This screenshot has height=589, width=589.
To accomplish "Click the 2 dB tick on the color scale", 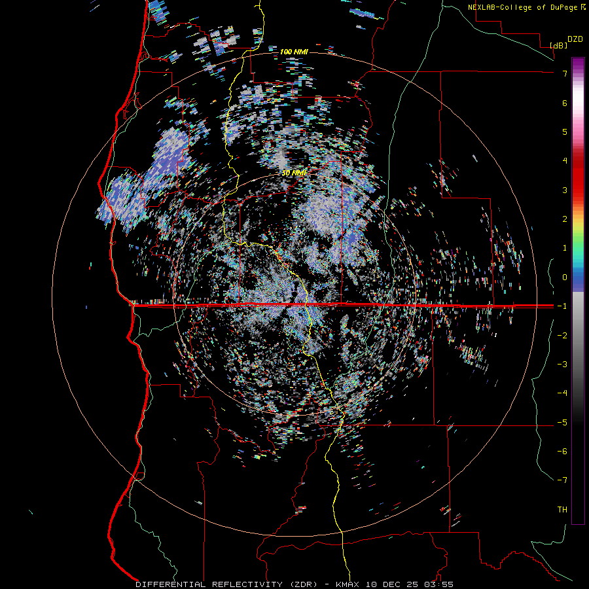I will (565, 219).
